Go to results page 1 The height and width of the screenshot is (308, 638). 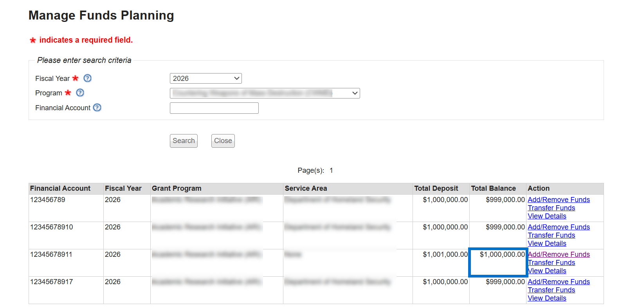pos(331,170)
